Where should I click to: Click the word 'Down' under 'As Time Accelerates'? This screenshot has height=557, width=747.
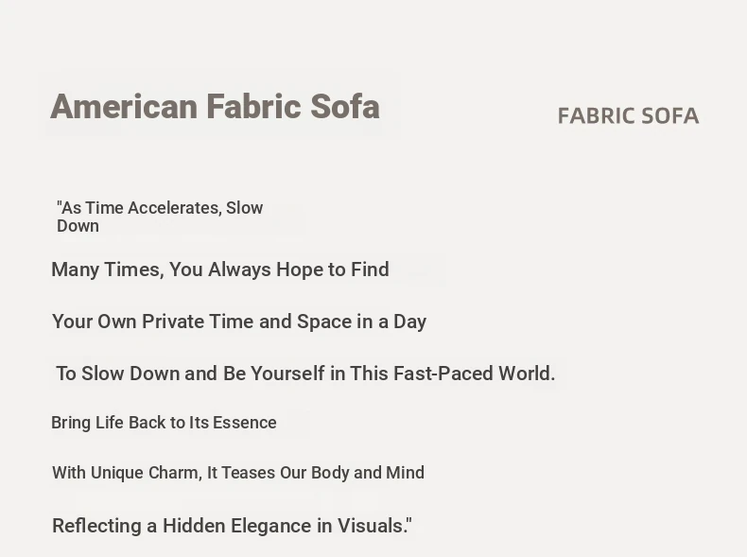click(78, 226)
